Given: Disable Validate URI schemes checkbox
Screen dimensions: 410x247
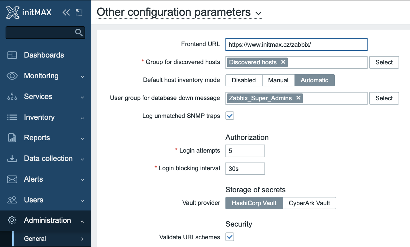Looking at the screenshot, I should pyautogui.click(x=230, y=237).
